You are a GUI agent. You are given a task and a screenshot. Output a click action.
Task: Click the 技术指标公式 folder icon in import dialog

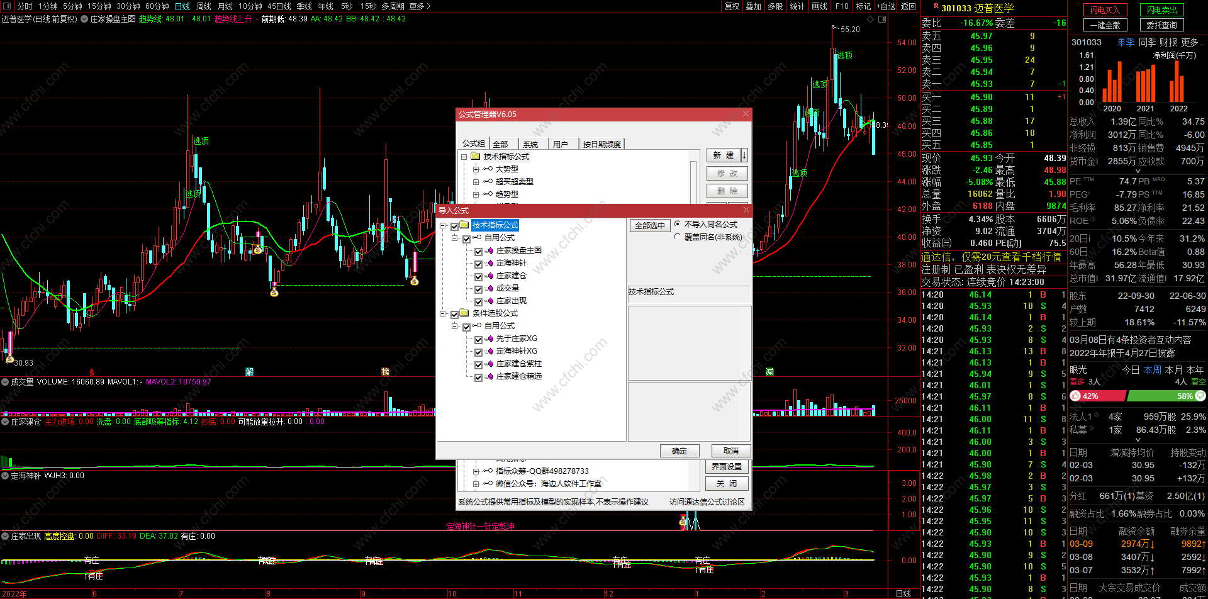tap(464, 225)
